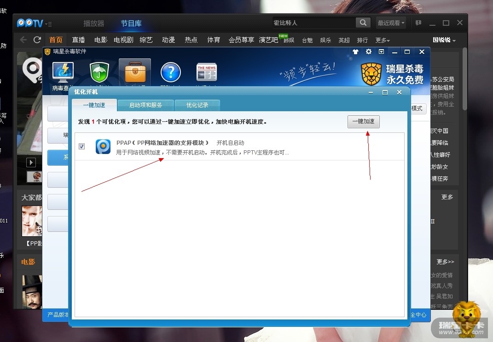Image resolution: width=493 pixels, height=342 pixels.
Task: Select 电影 in PPTV navigation bar
Action: (x=101, y=40)
